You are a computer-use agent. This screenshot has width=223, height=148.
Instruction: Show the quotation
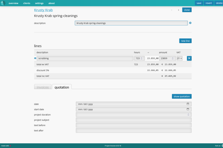(x=181, y=96)
